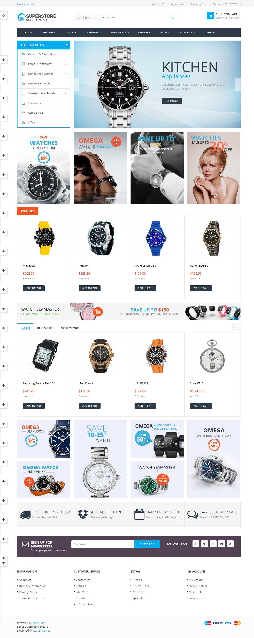Collapse the Categories panel arrow
254x638 pixels.
click(67, 45)
